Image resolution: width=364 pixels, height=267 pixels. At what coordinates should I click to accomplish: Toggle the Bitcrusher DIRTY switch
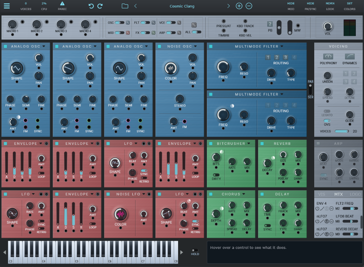216,175
